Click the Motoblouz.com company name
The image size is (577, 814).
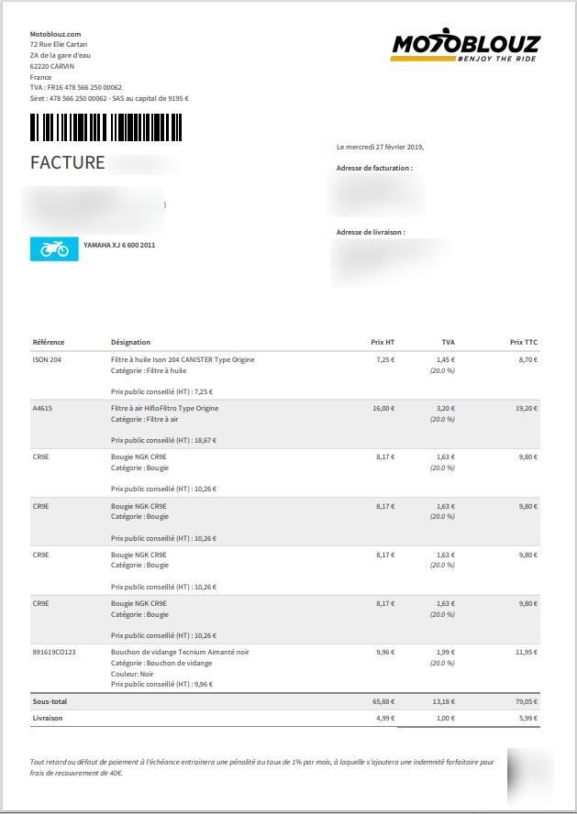56,34
